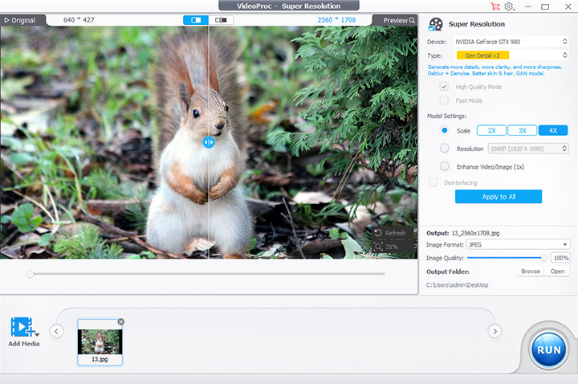Screen dimensions: 578x384
Task: Click the Image Quality slider handle
Action: [544, 258]
